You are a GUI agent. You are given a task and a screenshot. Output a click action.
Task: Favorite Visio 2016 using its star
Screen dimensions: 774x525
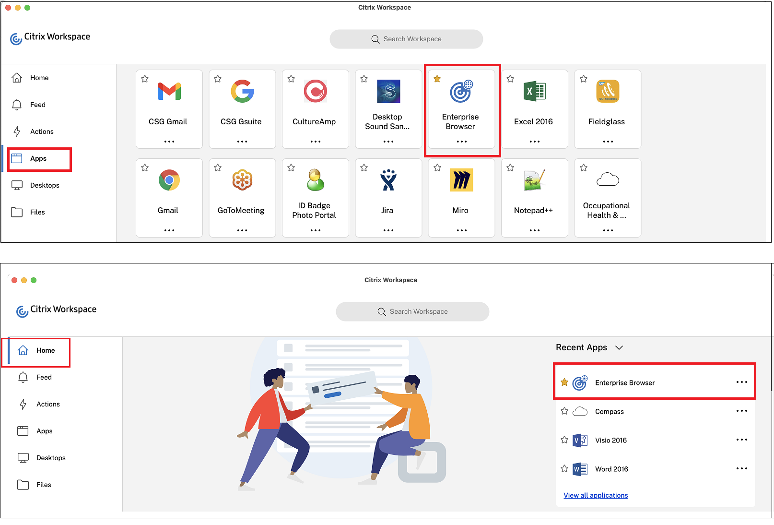click(564, 440)
